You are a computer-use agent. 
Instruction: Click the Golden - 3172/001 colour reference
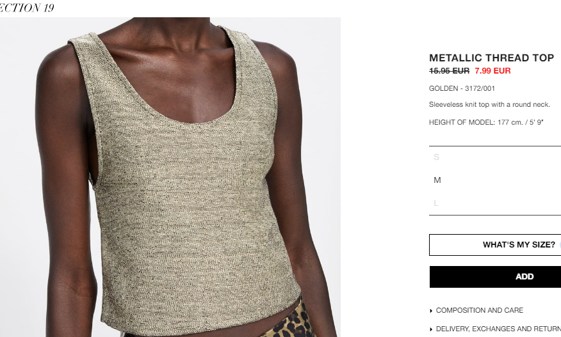tap(462, 88)
